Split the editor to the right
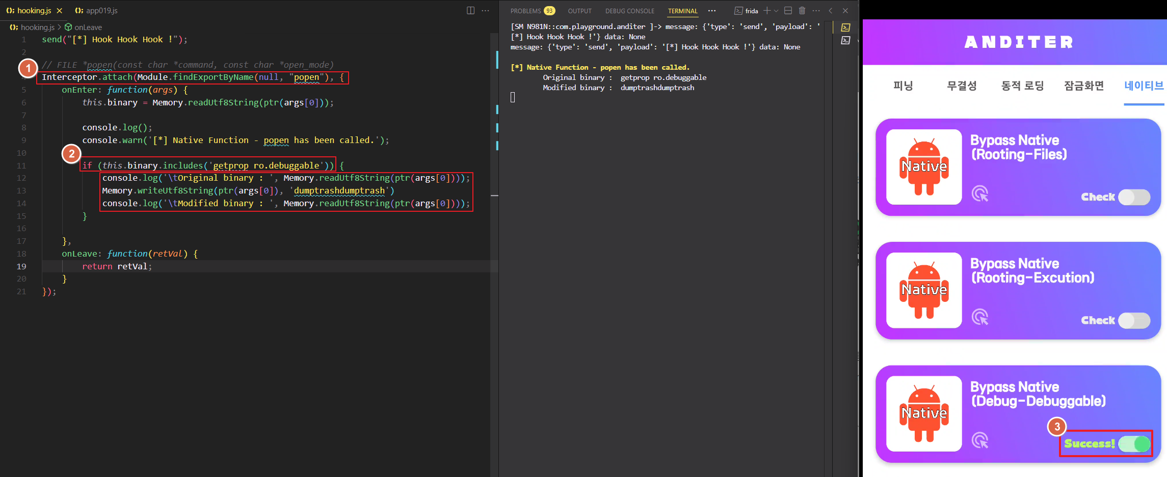The height and width of the screenshot is (477, 1167). pyautogui.click(x=470, y=11)
